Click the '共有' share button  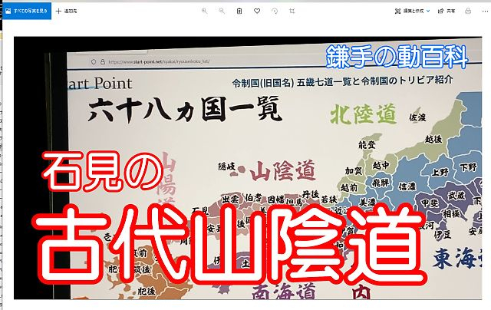pos(447,11)
